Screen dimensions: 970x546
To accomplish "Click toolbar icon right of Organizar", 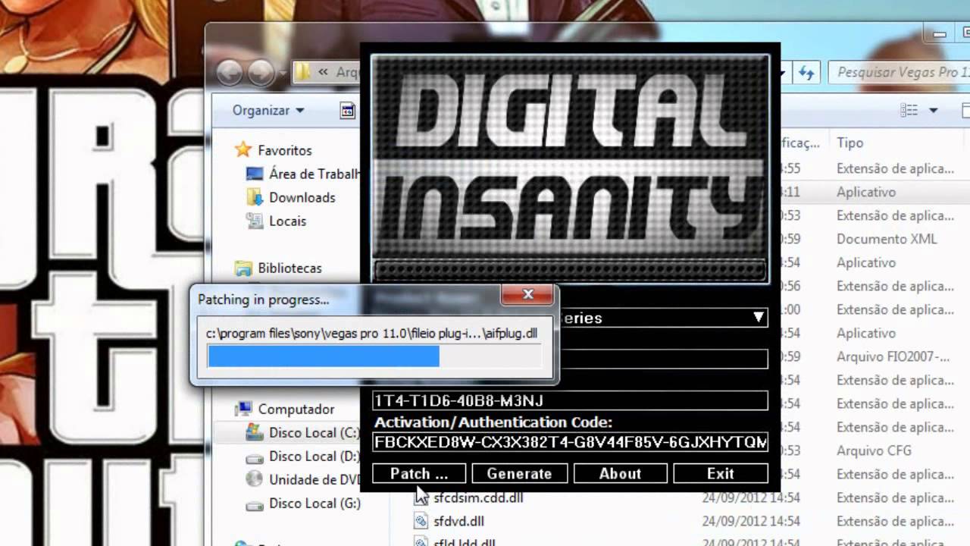I will (x=347, y=110).
